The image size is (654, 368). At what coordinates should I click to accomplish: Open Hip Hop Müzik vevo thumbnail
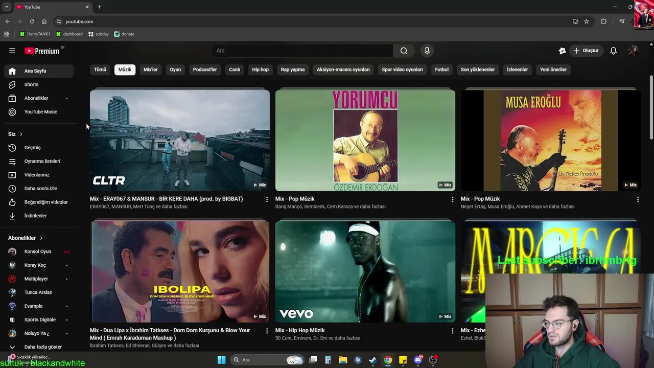pyautogui.click(x=365, y=272)
